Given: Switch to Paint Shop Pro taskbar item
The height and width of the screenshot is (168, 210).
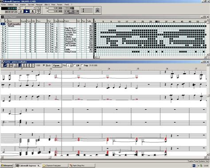Looking at the screenshot, I should (82, 165).
